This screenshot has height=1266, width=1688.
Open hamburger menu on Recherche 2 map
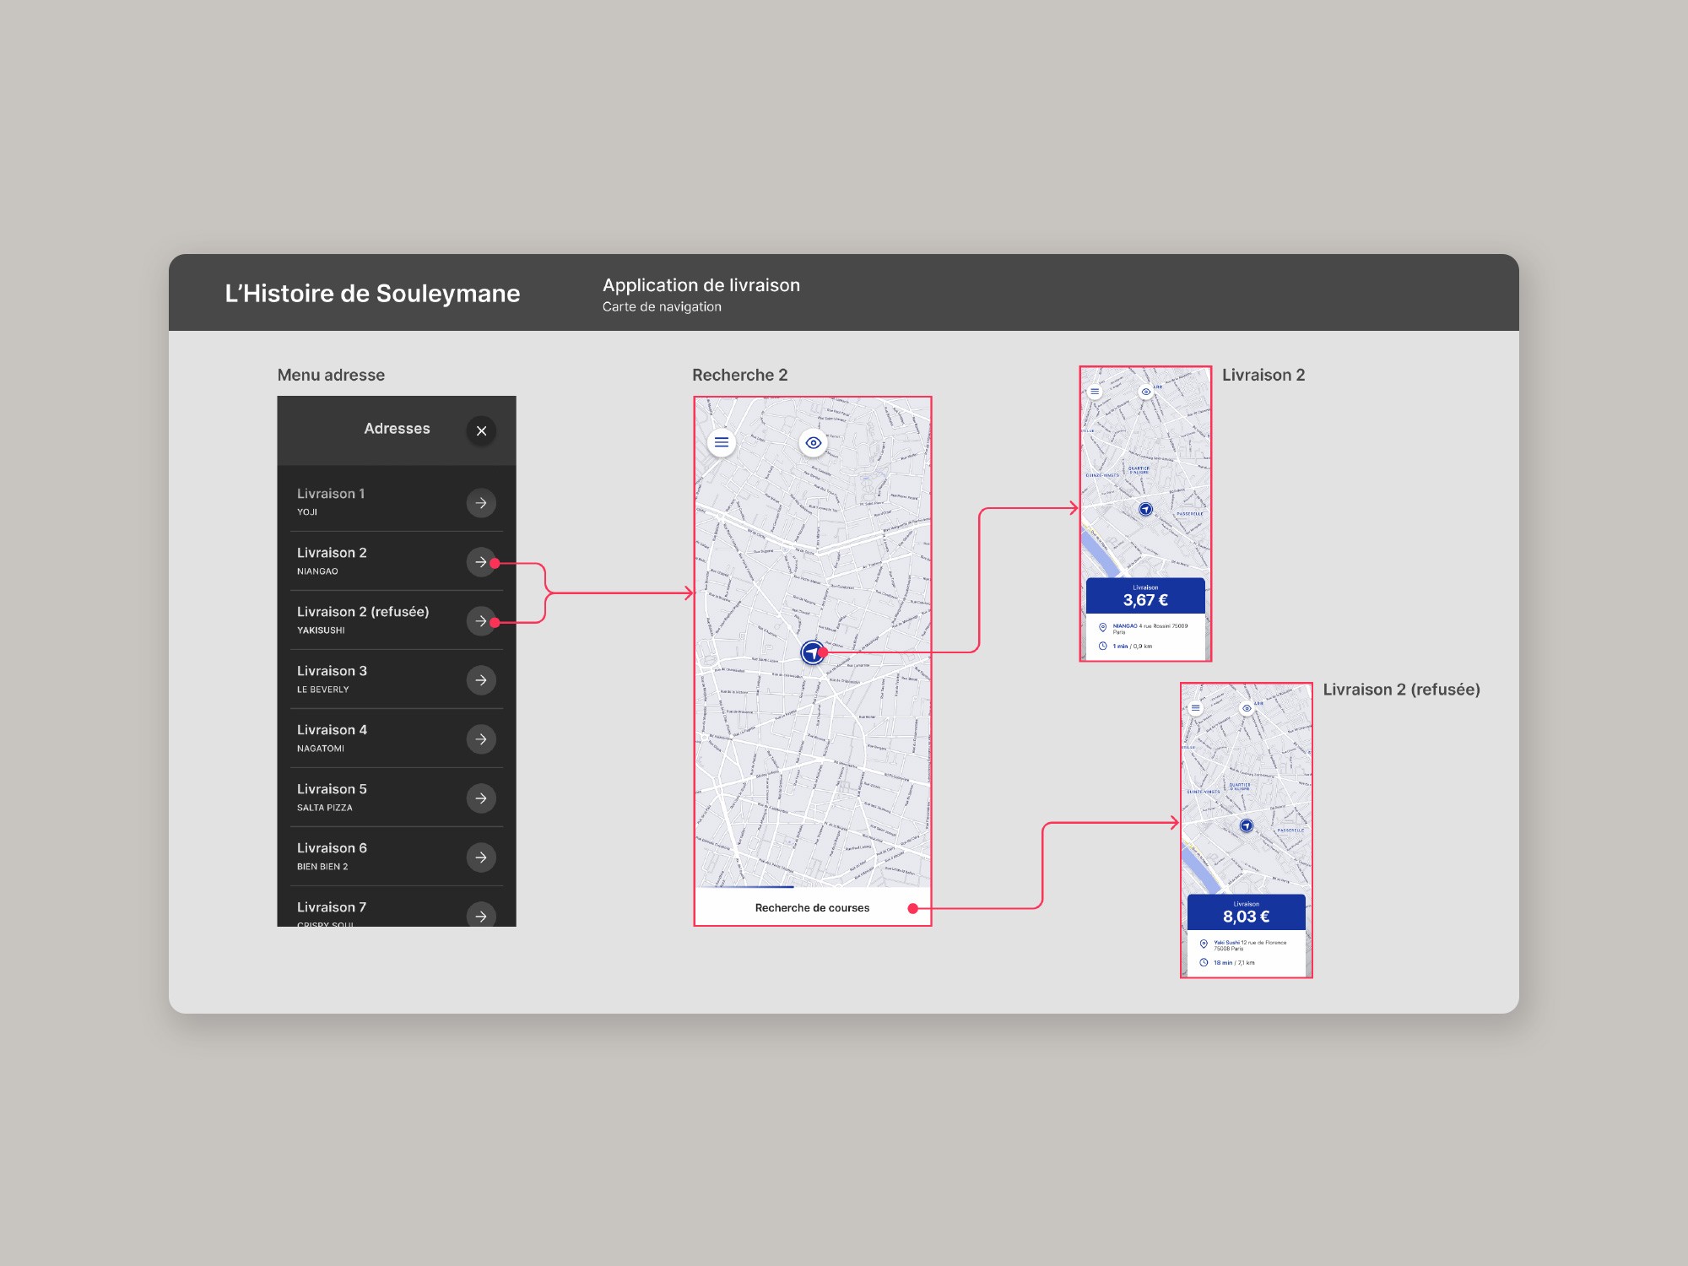click(722, 442)
